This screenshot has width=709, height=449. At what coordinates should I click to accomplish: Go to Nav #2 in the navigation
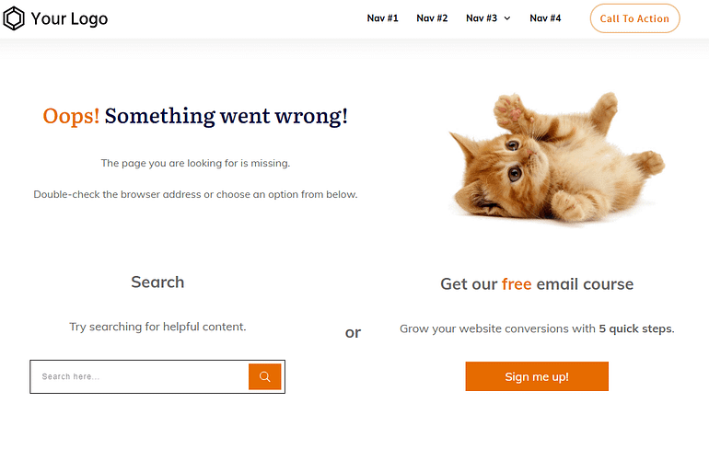[x=432, y=18]
